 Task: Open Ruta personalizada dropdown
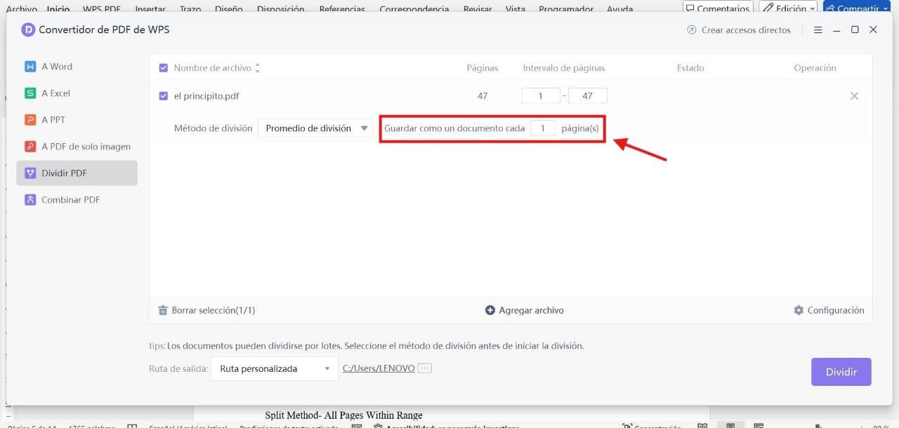tap(275, 368)
